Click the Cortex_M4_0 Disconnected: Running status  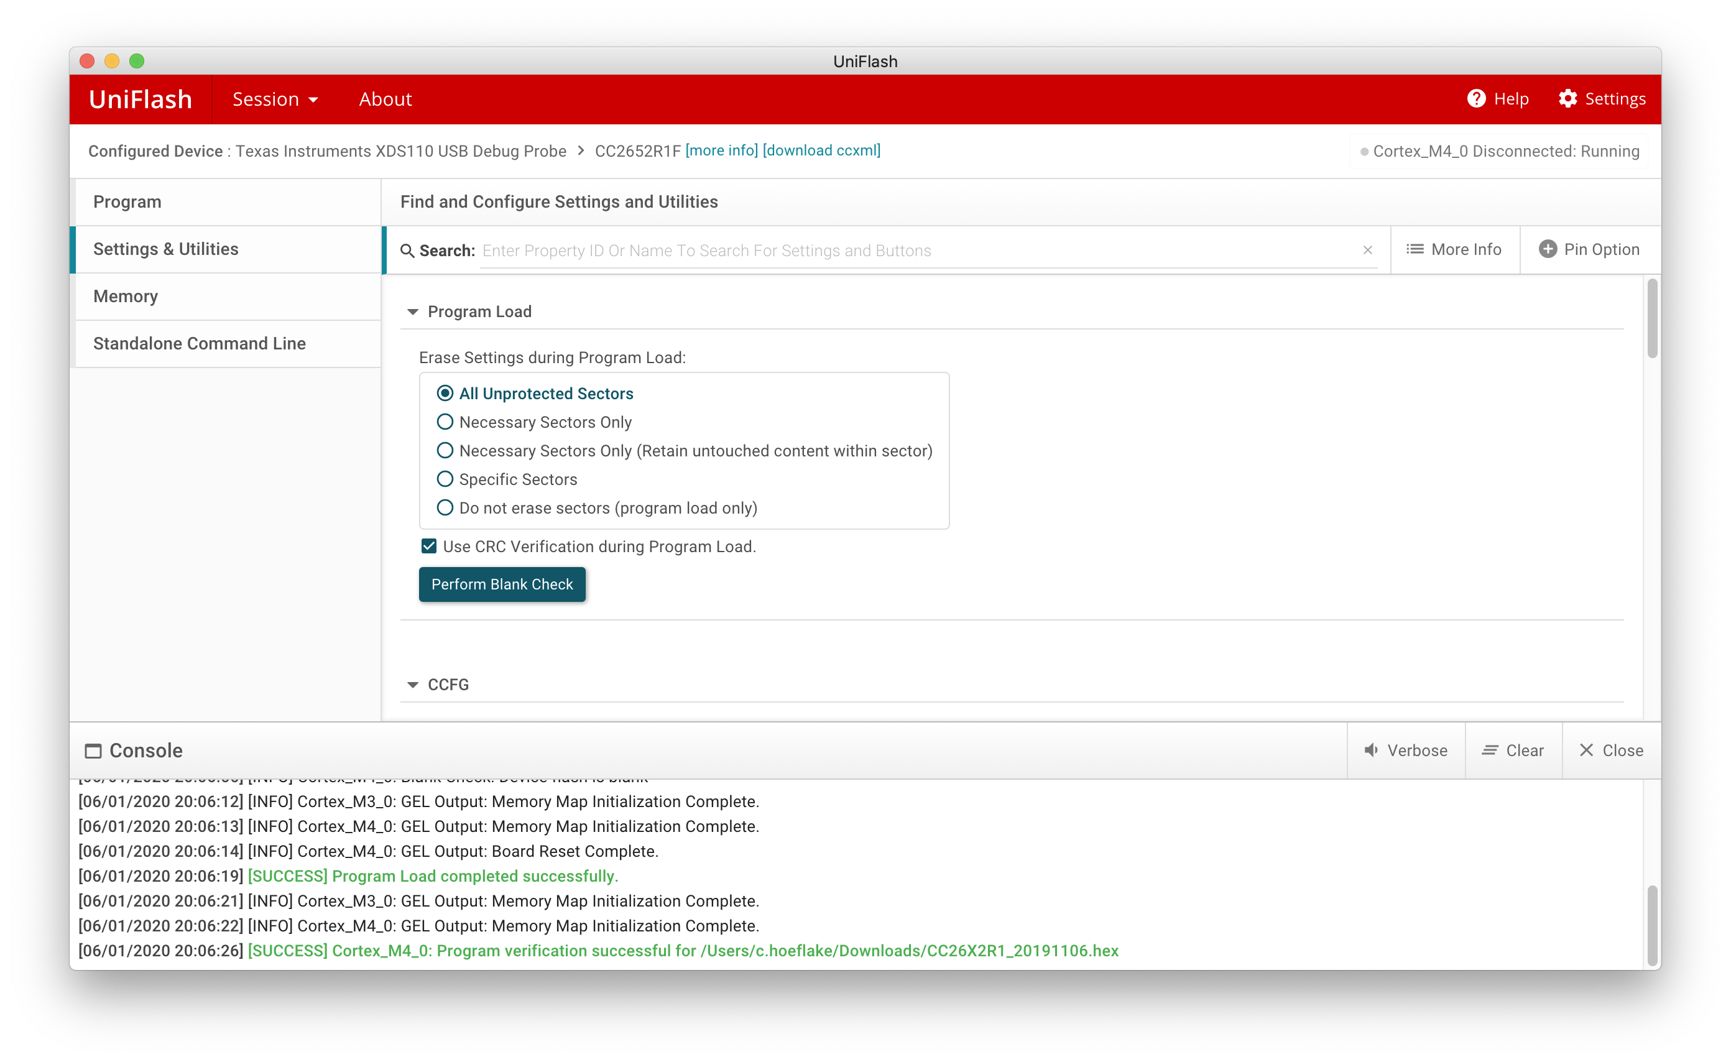pyautogui.click(x=1506, y=152)
